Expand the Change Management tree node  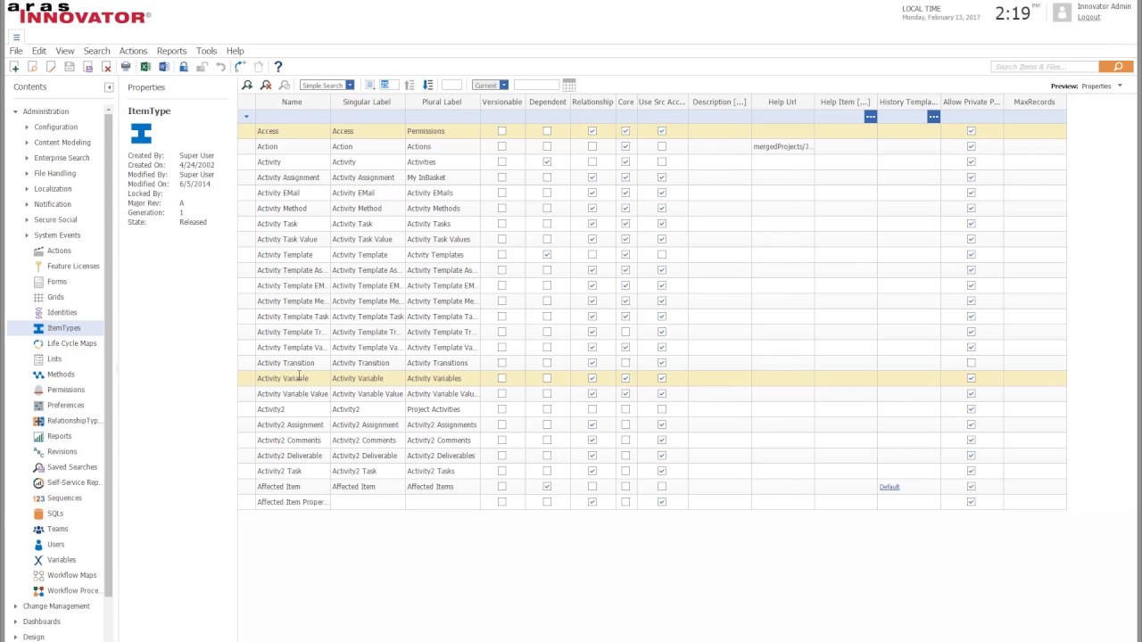pos(15,606)
